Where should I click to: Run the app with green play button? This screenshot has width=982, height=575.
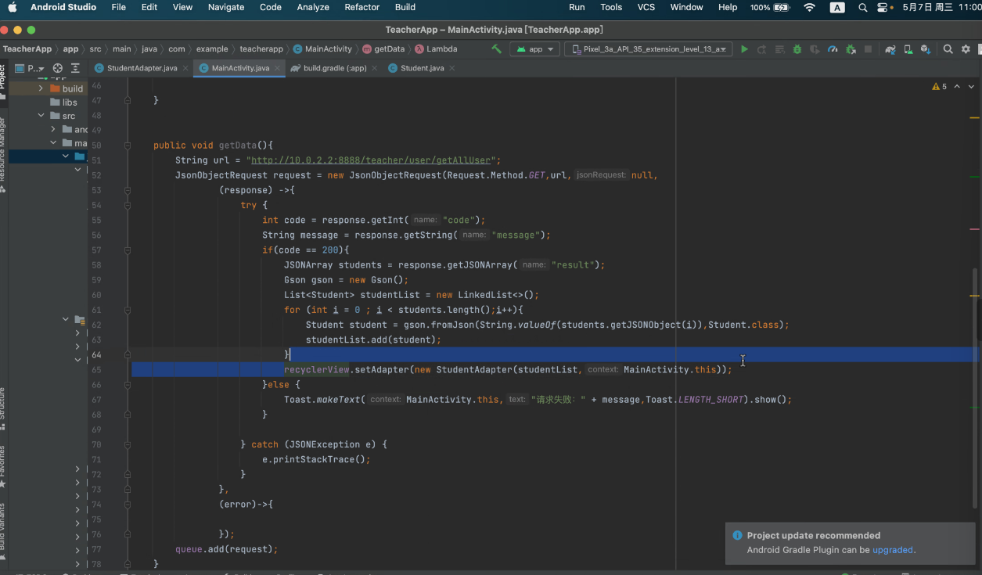pos(744,49)
